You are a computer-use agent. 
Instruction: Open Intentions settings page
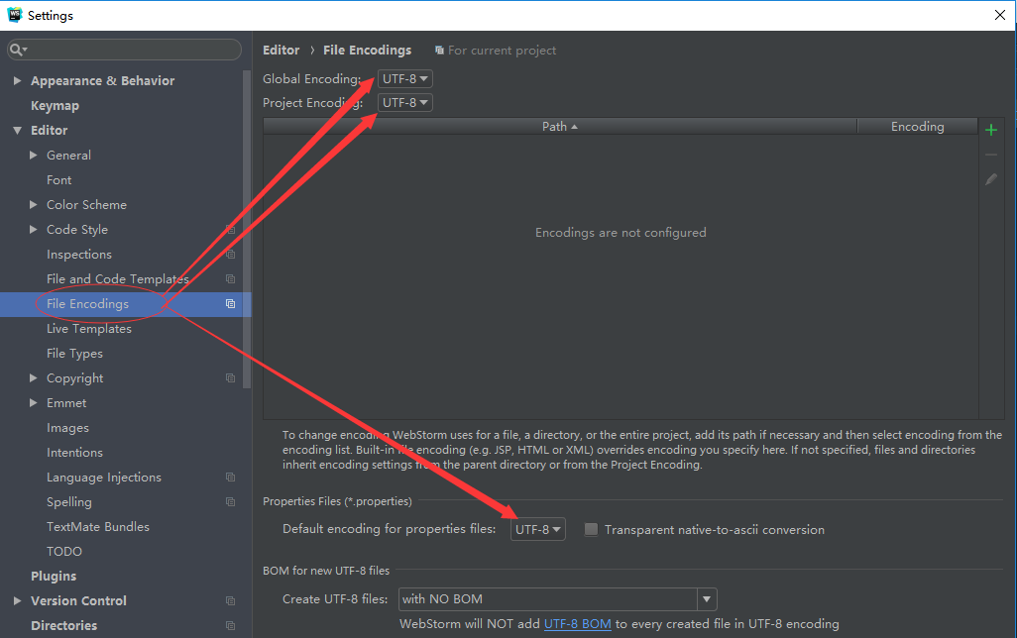pos(74,453)
